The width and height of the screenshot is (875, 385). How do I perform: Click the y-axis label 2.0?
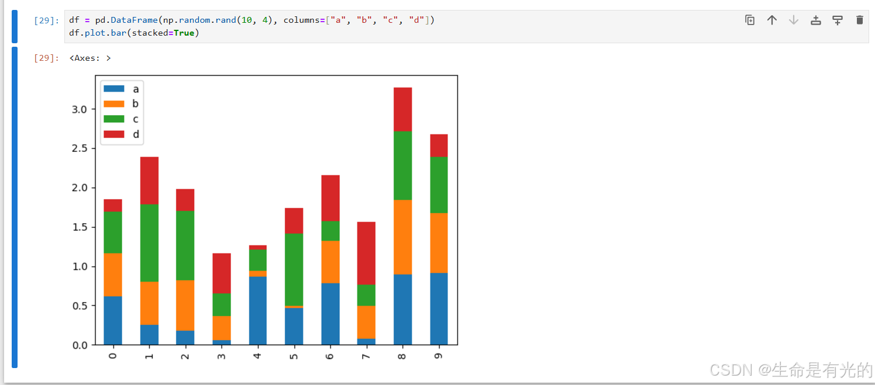click(80, 188)
